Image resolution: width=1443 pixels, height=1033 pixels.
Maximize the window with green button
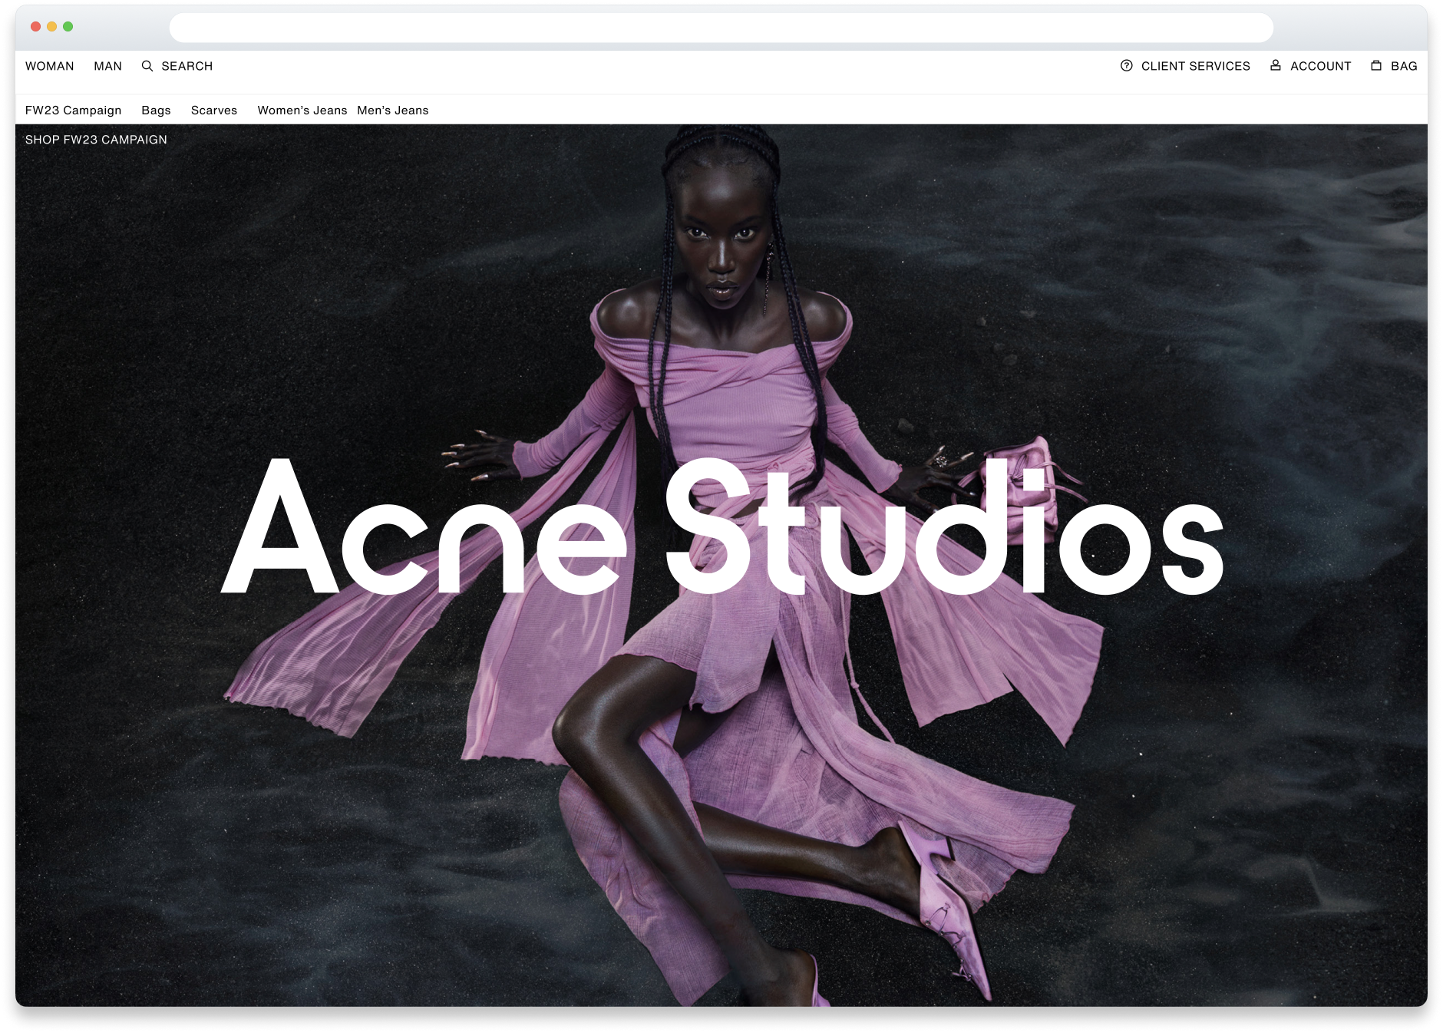point(68,27)
